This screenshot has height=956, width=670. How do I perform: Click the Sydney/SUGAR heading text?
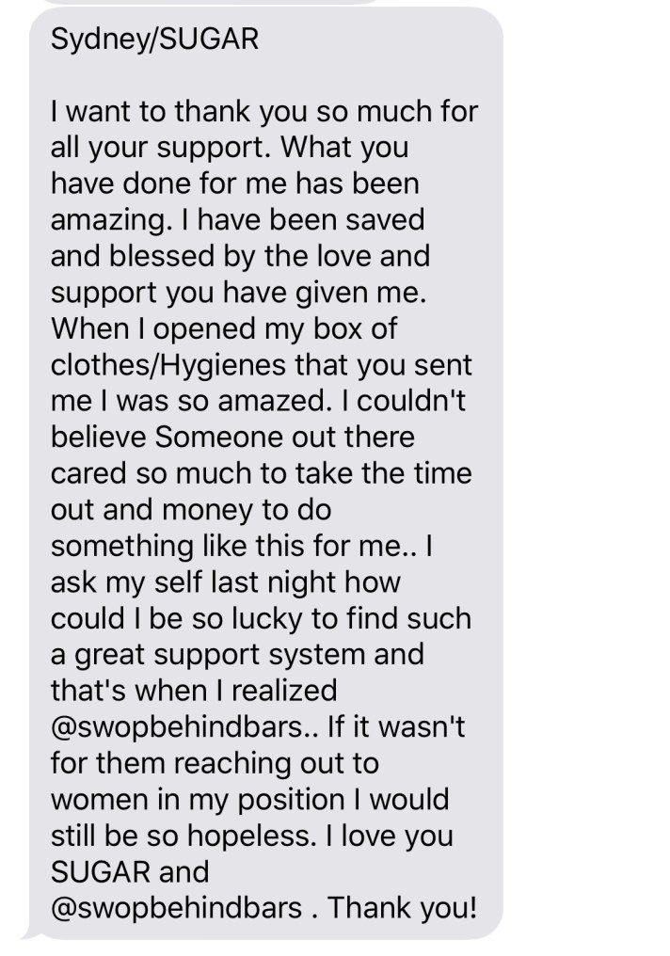(x=155, y=40)
